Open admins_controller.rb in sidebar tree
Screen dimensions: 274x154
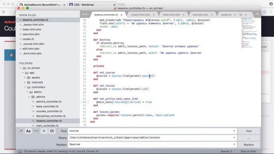tap(48, 102)
